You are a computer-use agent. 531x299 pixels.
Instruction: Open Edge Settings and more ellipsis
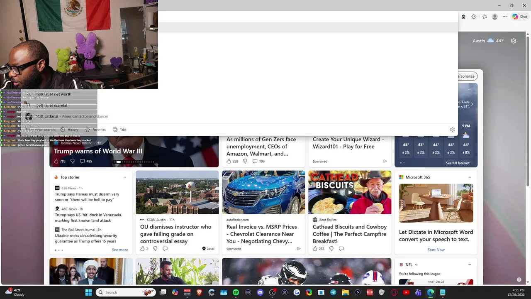pyautogui.click(x=504, y=17)
